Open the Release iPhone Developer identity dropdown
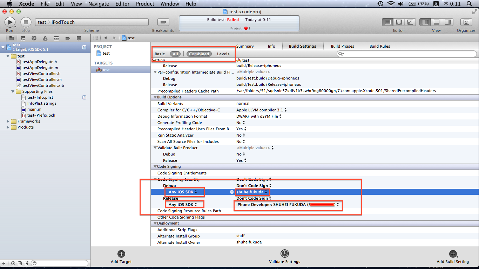479x269 pixels. (x=288, y=205)
